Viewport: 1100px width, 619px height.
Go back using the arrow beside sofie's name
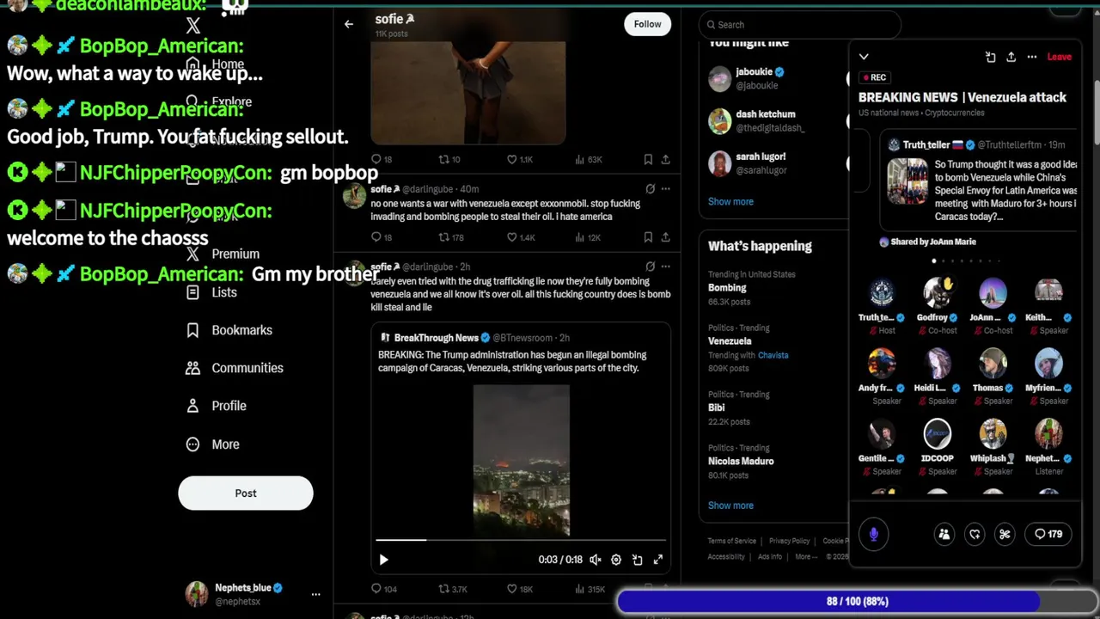[349, 24]
